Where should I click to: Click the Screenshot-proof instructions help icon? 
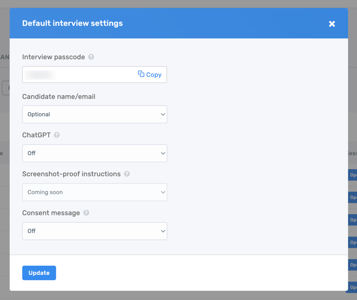pos(127,174)
